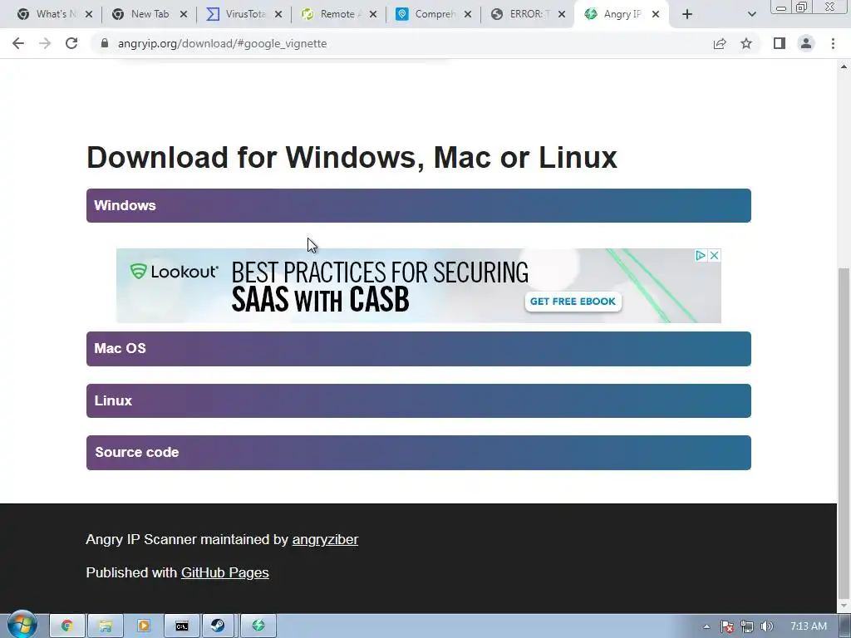Show hidden system tray icons arrow
This screenshot has width=851, height=638.
tap(706, 626)
